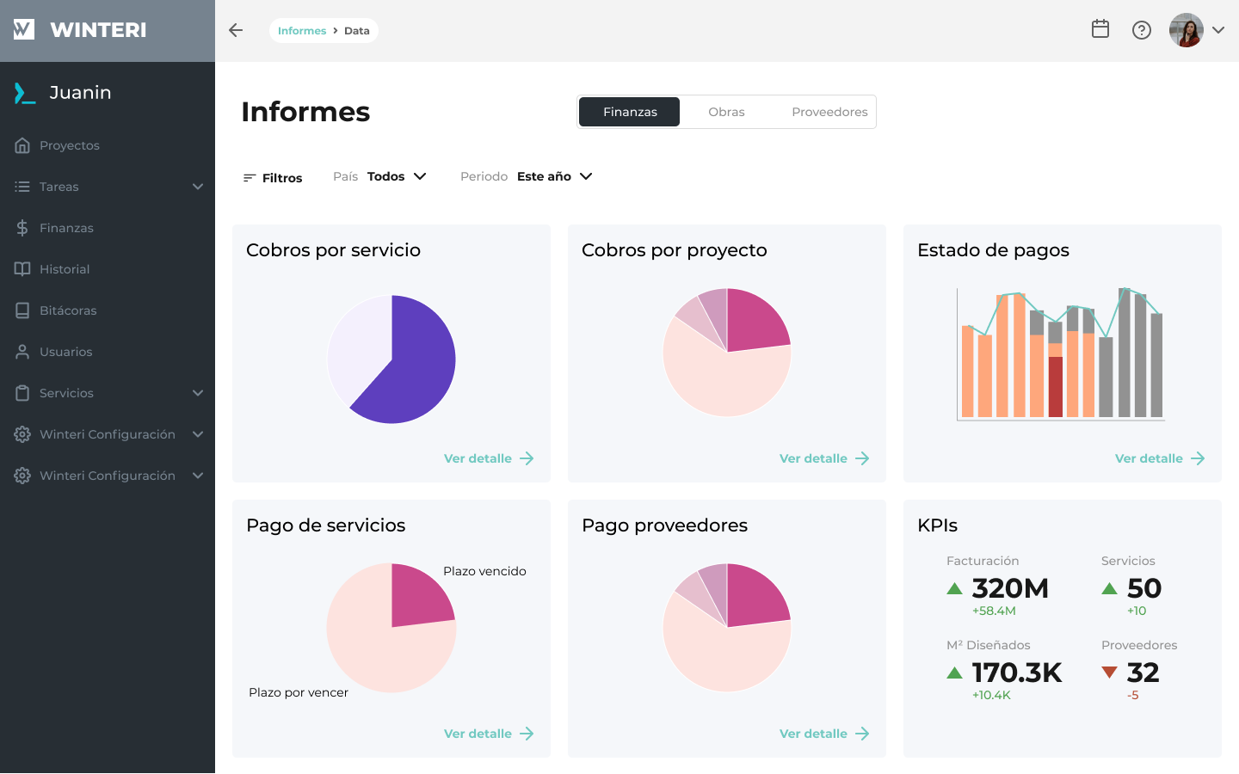Open the Periodo Este año dropdown
The width and height of the screenshot is (1239, 774).
tap(554, 176)
